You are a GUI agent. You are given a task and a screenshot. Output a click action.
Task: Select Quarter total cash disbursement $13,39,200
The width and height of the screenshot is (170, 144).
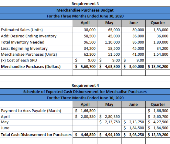tap(158, 135)
